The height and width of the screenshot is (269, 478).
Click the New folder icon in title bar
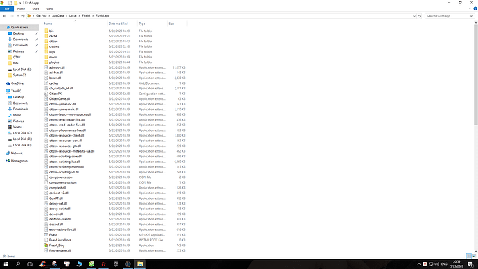[15, 3]
